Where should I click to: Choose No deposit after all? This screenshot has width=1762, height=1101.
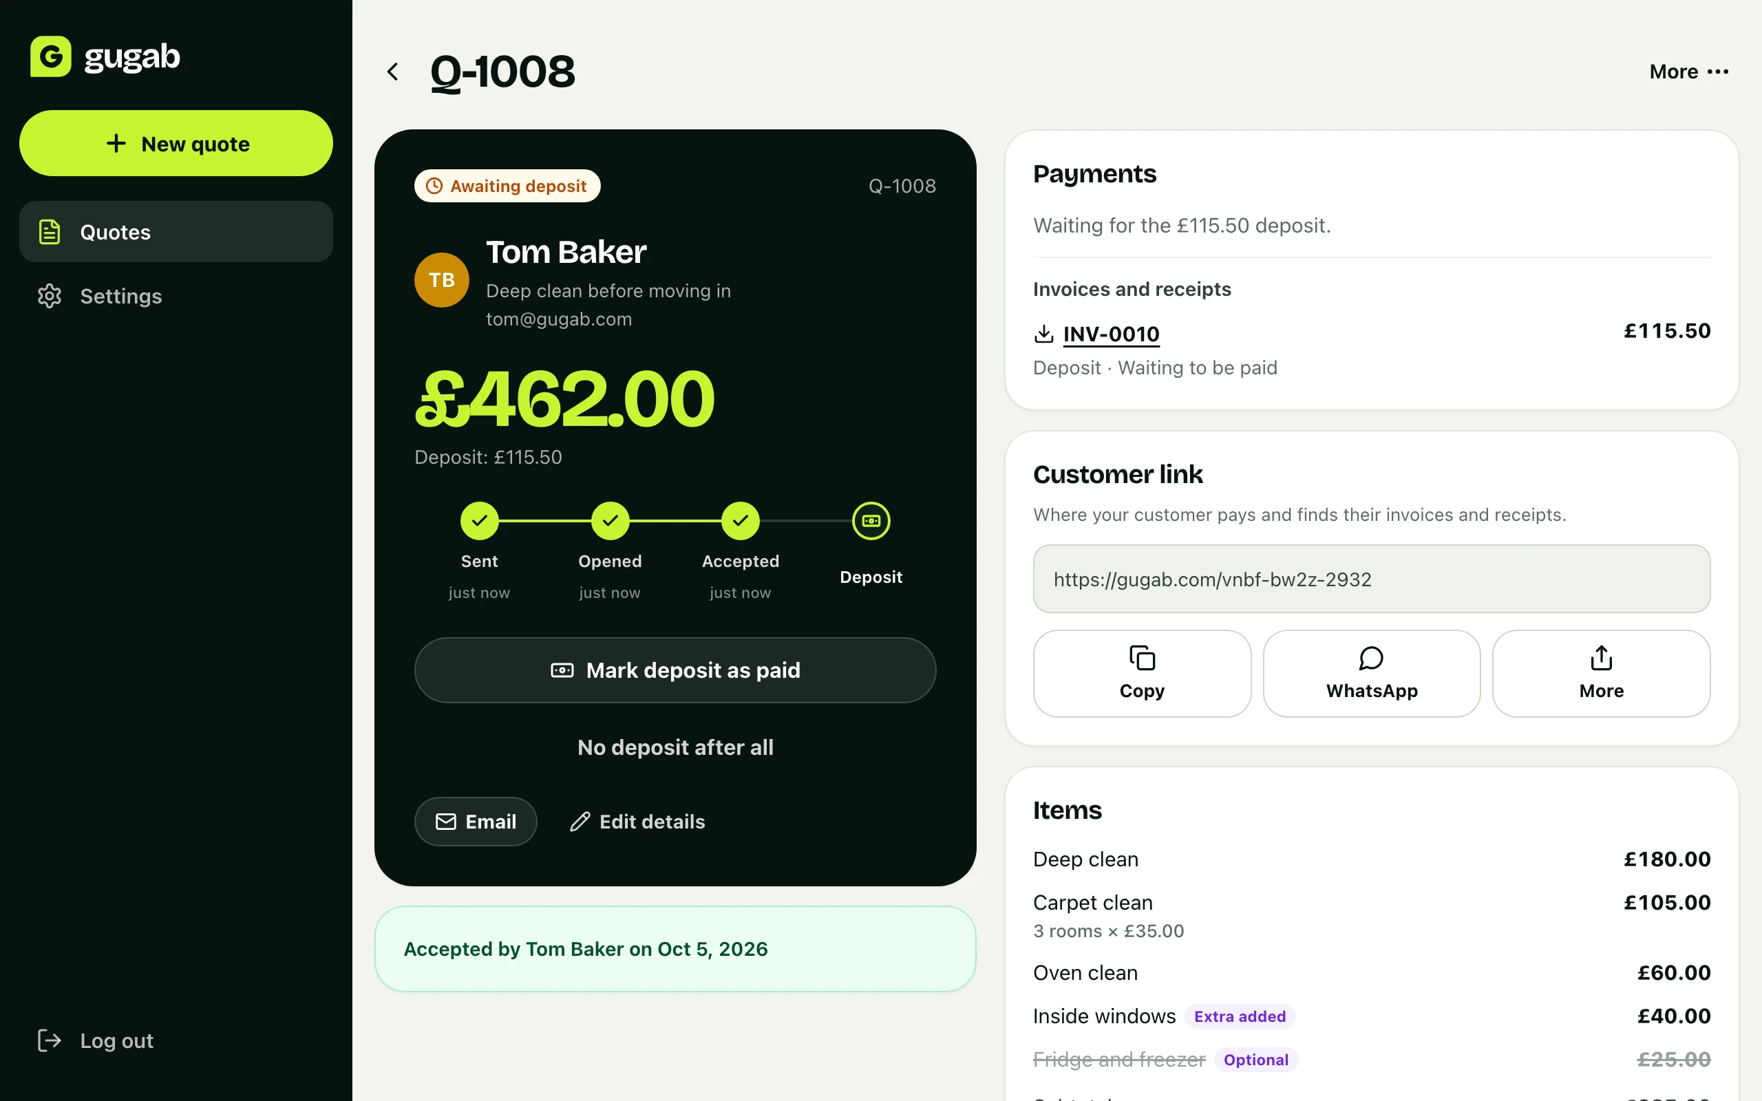[x=675, y=747]
